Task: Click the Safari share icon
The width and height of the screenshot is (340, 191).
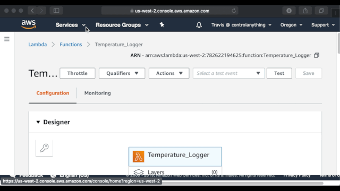Action: coord(305,11)
